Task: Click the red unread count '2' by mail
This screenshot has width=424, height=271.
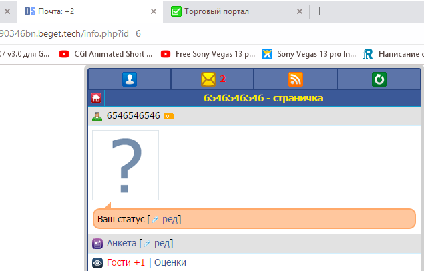Action: (x=222, y=79)
